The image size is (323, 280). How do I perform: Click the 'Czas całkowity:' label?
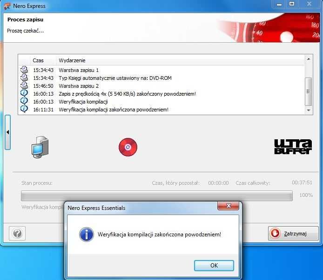253,183
